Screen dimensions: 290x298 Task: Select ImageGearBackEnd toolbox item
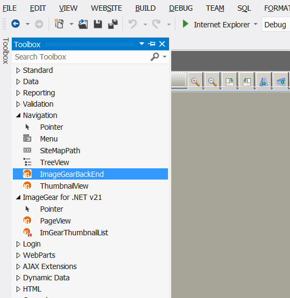click(90, 174)
